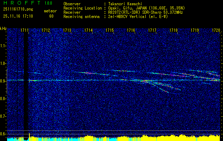
Task: Click the 0.9 kHz axis label
Action: click(x=3, y=81)
